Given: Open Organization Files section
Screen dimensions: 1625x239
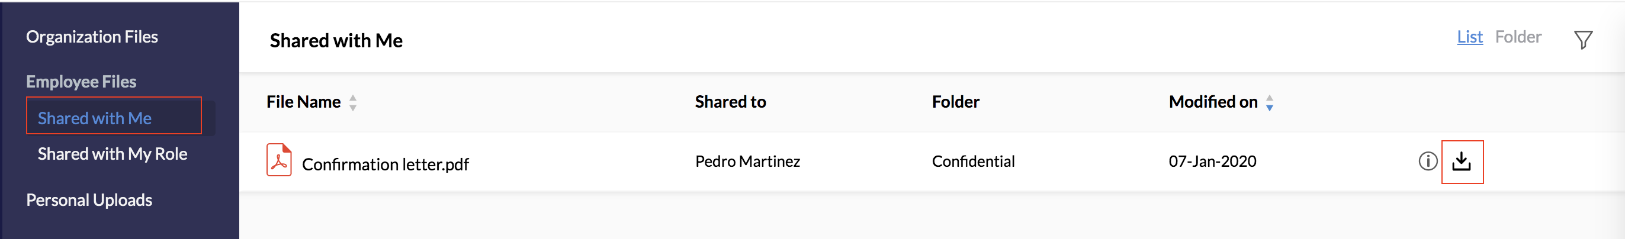Looking at the screenshot, I should (92, 37).
